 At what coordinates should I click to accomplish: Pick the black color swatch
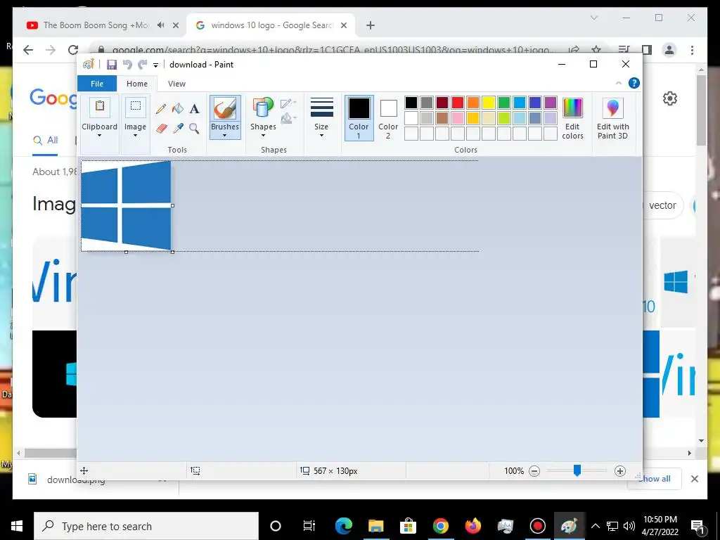(411, 103)
